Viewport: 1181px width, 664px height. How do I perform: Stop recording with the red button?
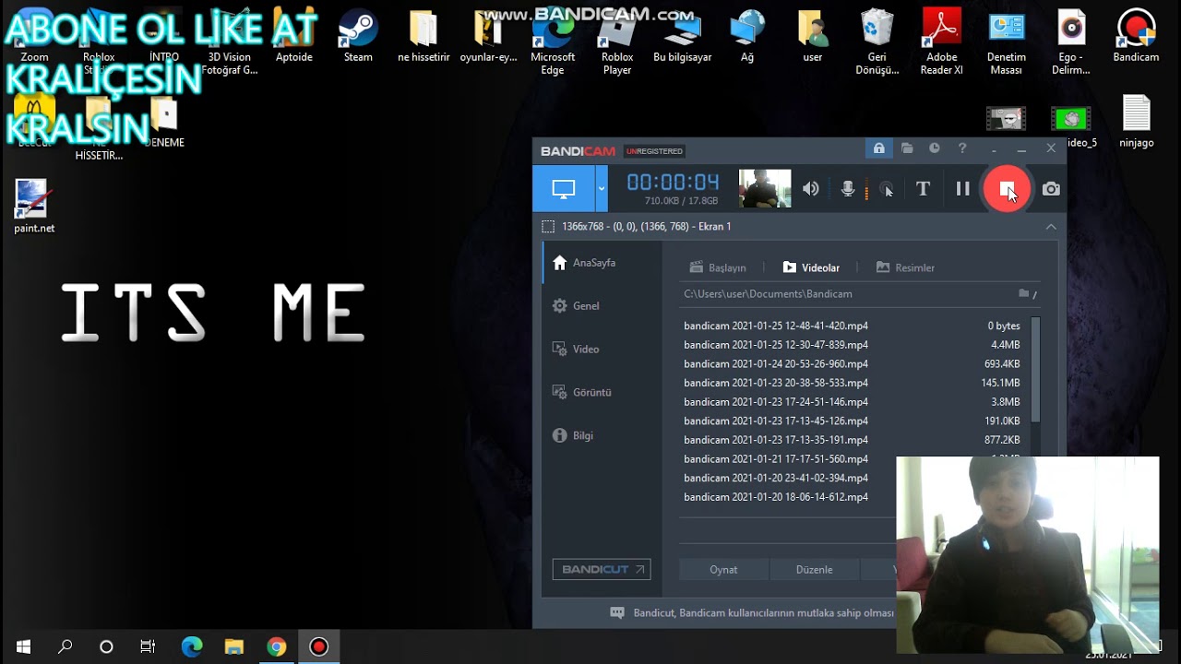pyautogui.click(x=1007, y=189)
